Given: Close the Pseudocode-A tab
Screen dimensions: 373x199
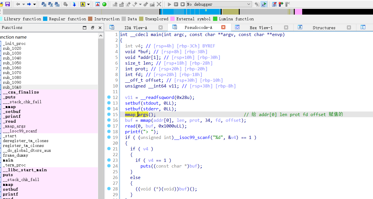Looking at the screenshot, I should pyautogui.click(x=223, y=27).
